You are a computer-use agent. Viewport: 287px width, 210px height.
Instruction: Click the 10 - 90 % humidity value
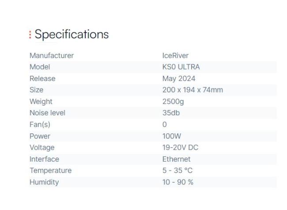[178, 182]
